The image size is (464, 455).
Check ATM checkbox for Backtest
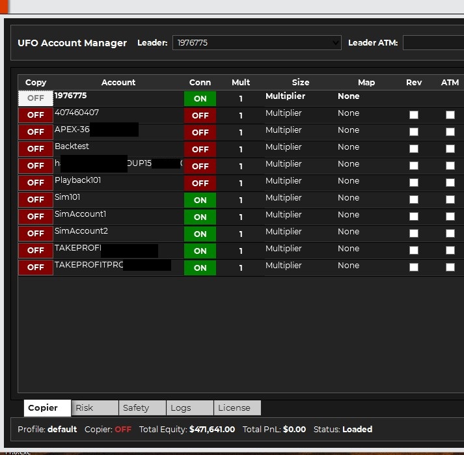(450, 148)
